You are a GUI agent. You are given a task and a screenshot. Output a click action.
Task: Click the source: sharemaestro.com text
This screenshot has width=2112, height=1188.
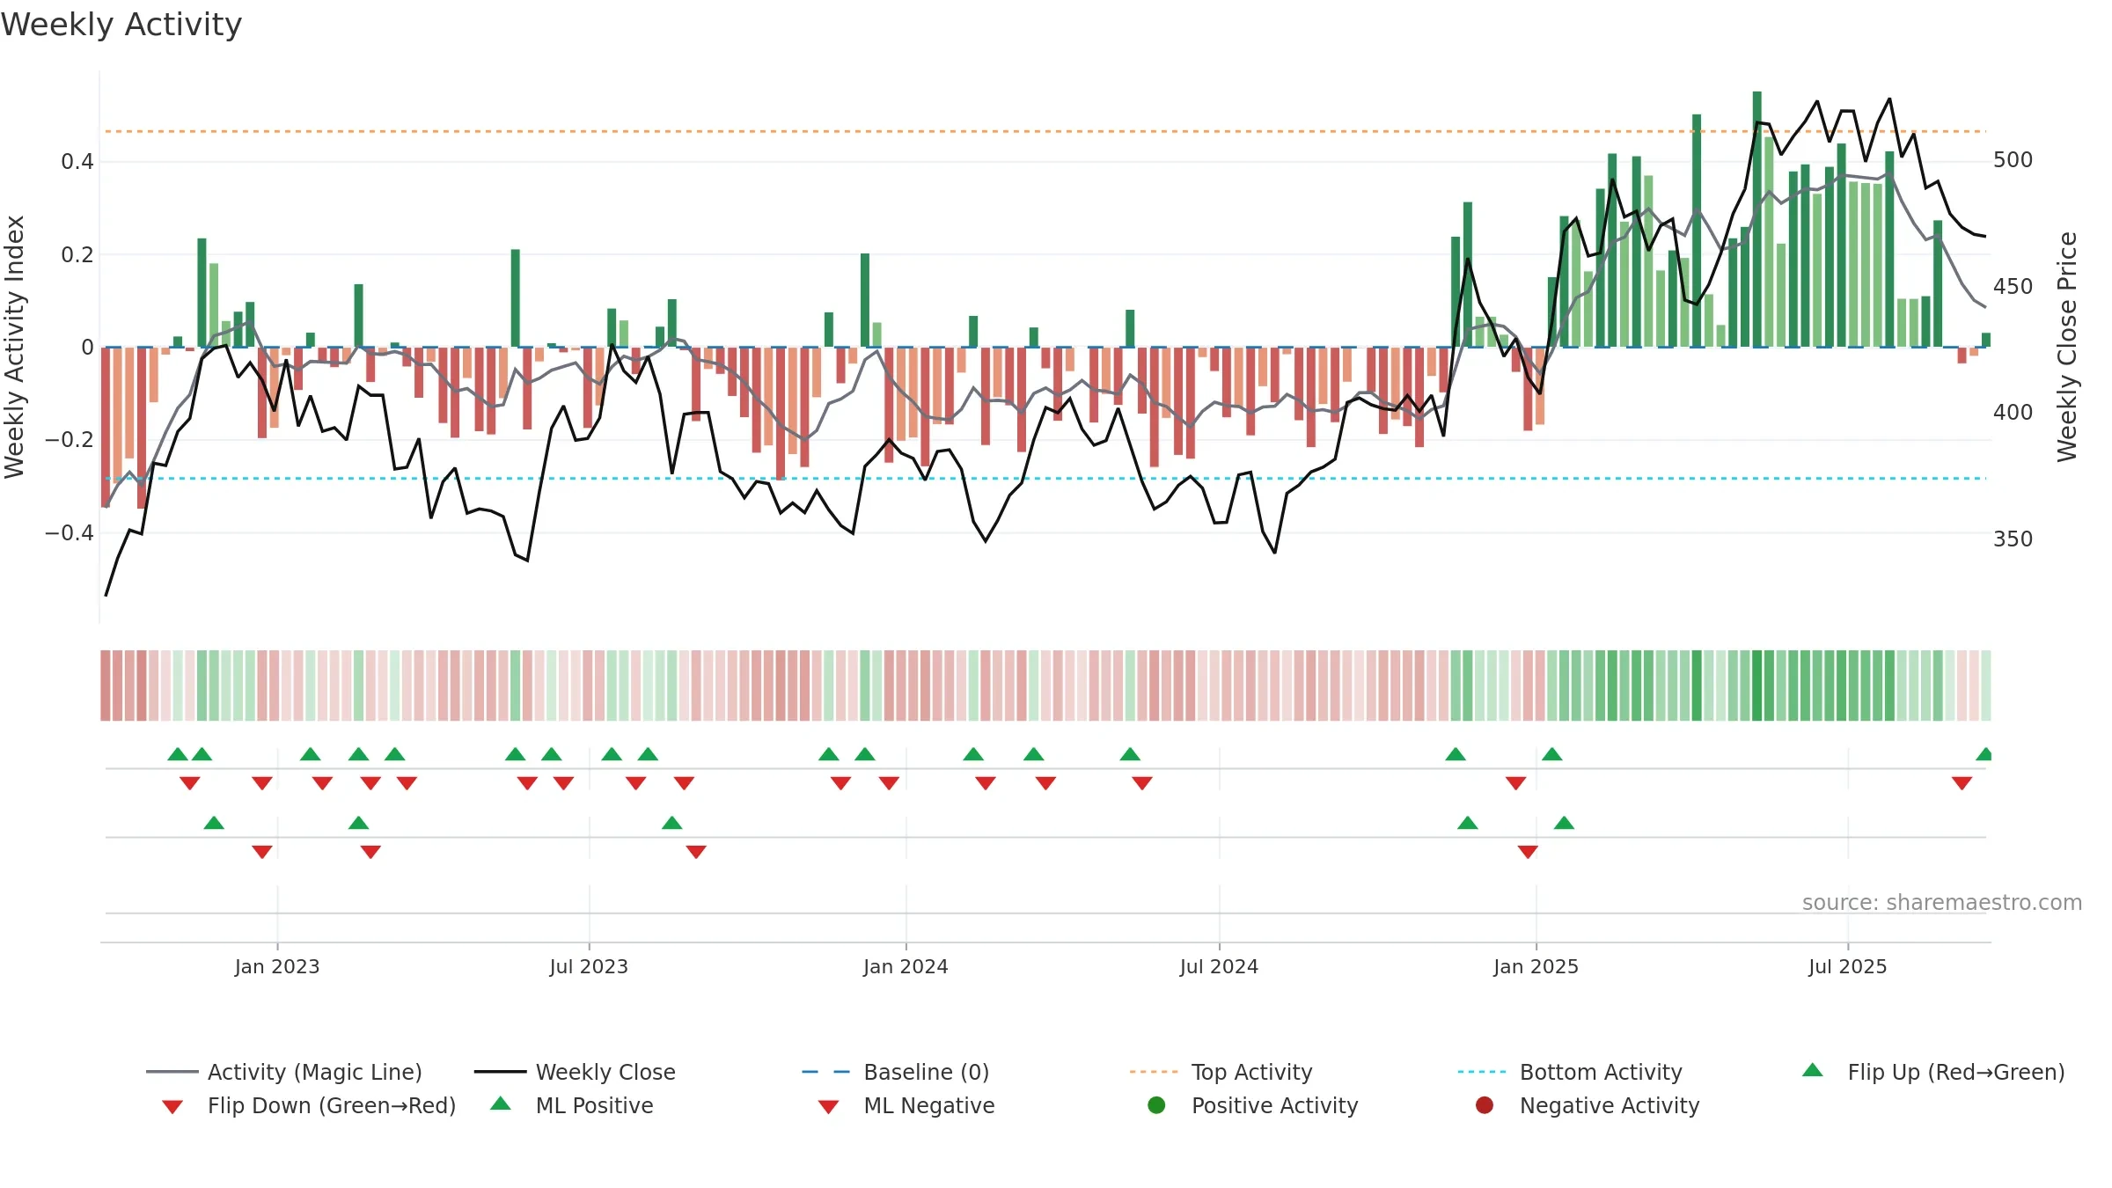coord(1942,902)
